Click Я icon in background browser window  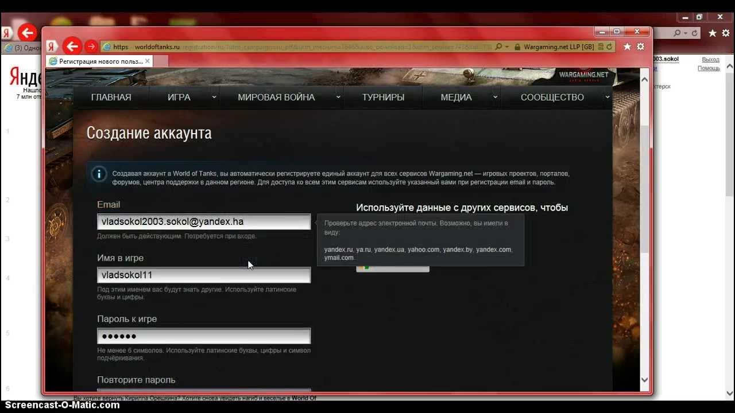7,33
